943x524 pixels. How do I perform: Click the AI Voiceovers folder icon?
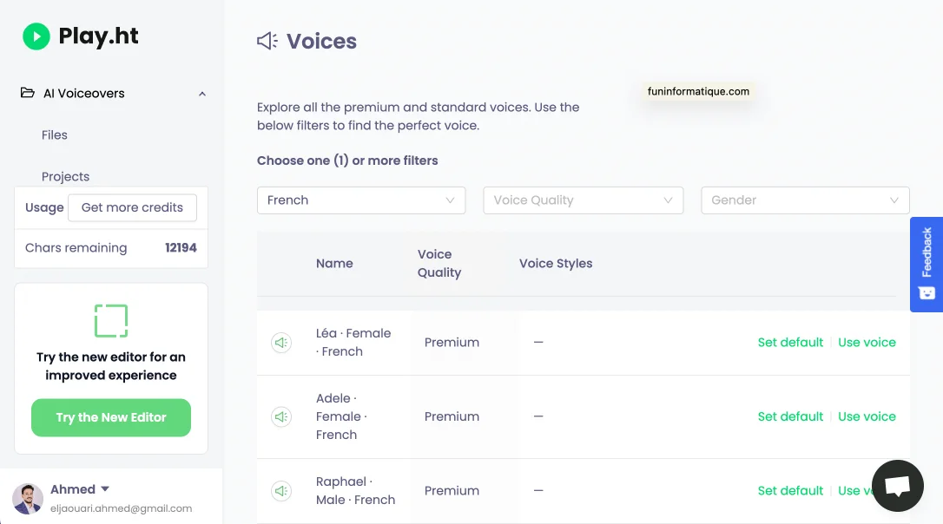click(x=28, y=93)
